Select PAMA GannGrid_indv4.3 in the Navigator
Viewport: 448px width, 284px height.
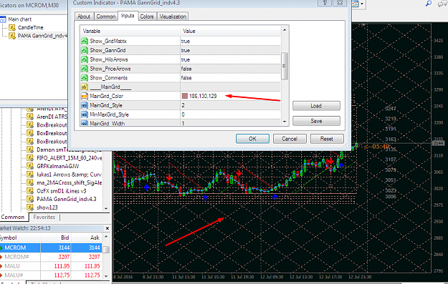pyautogui.click(x=66, y=199)
